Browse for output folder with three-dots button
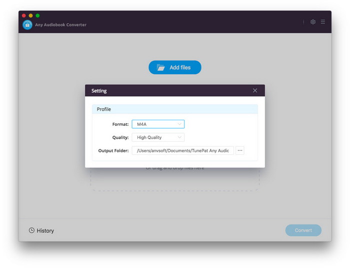Screen dimensions: 350x268 (240, 150)
